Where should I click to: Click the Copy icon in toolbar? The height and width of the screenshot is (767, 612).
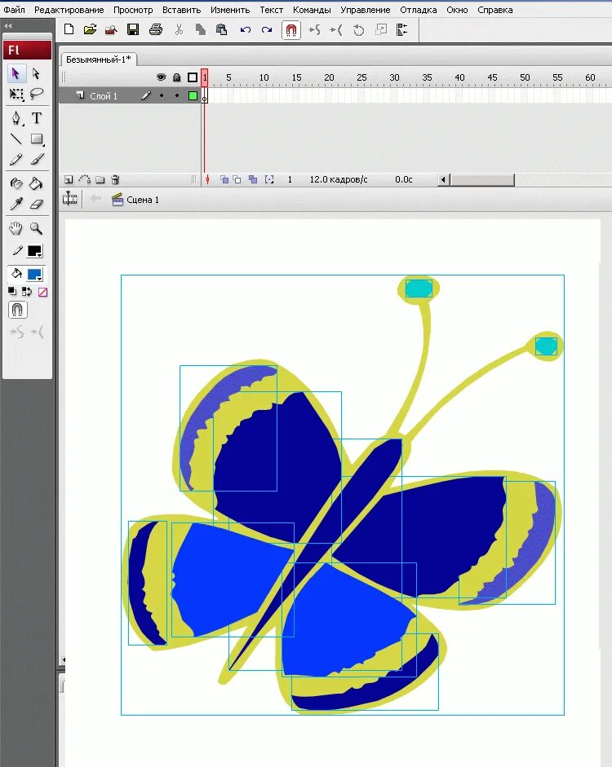(x=200, y=30)
